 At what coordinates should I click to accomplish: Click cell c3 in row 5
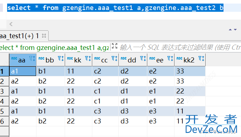click(x=105, y=111)
